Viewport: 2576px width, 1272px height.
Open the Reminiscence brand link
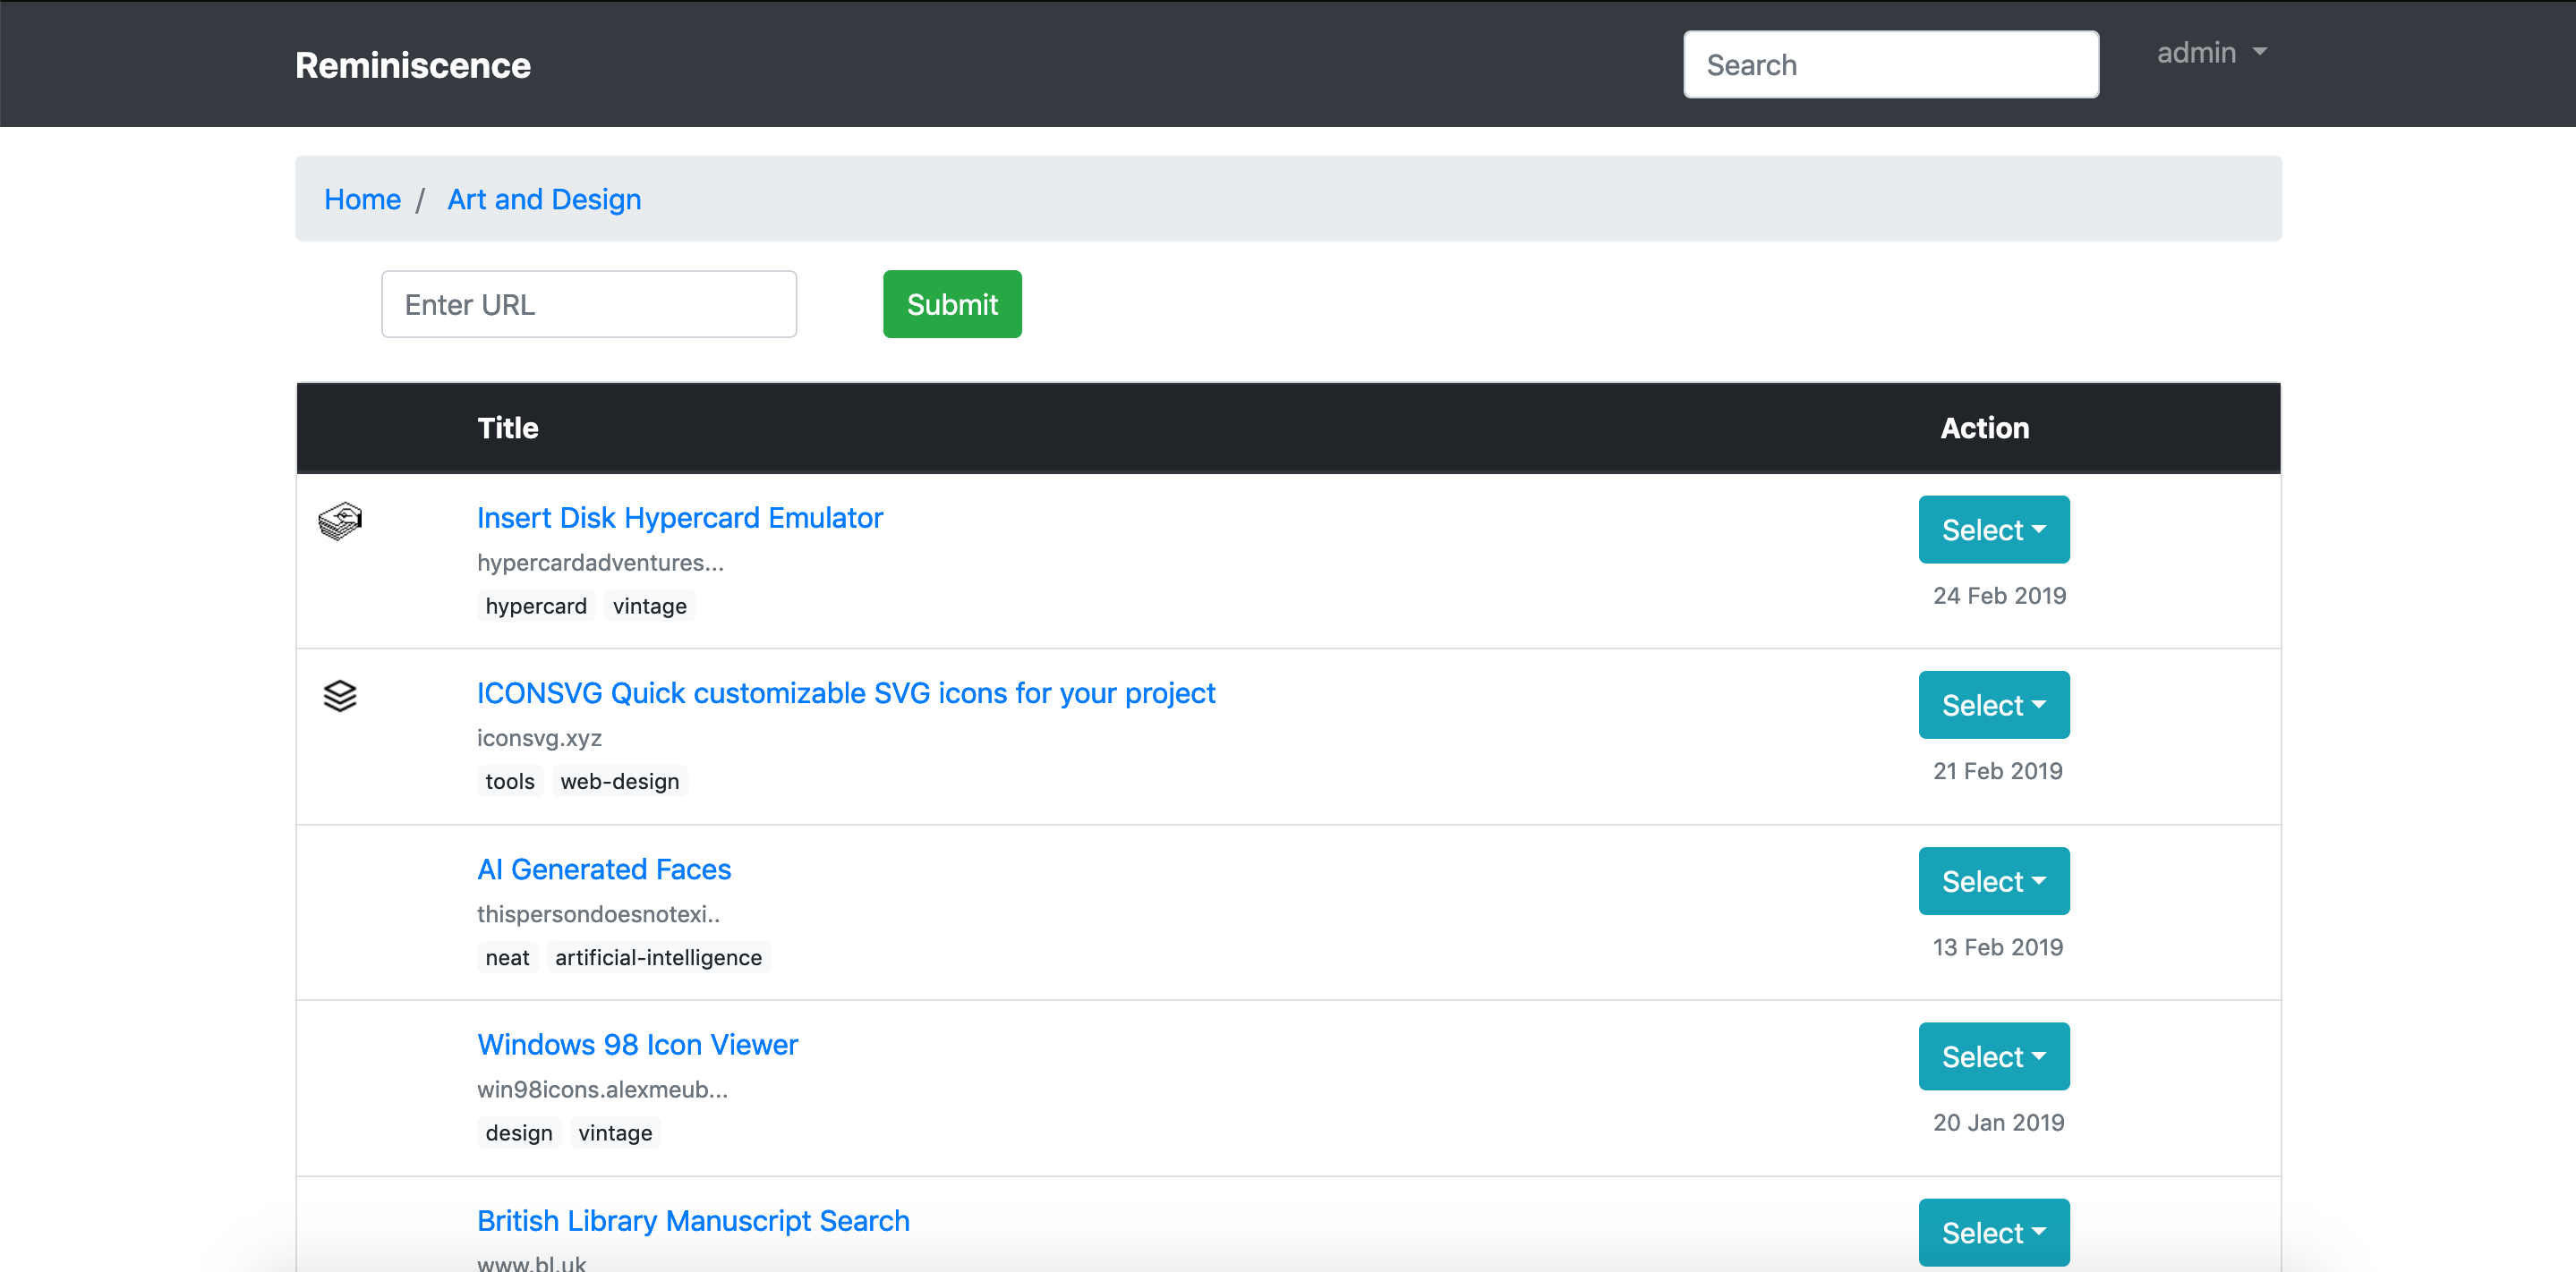(413, 65)
